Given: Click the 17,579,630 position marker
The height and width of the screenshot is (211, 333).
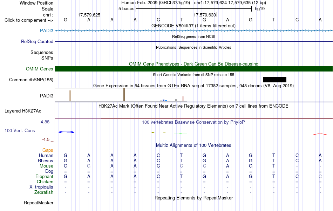Looking at the screenshot, I should pos(205,15).
